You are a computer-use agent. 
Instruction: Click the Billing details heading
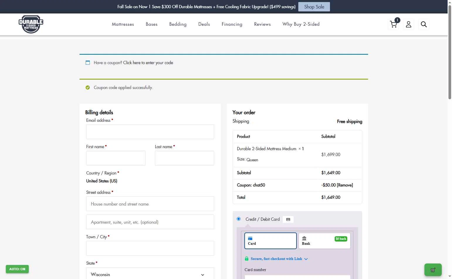(x=99, y=112)
